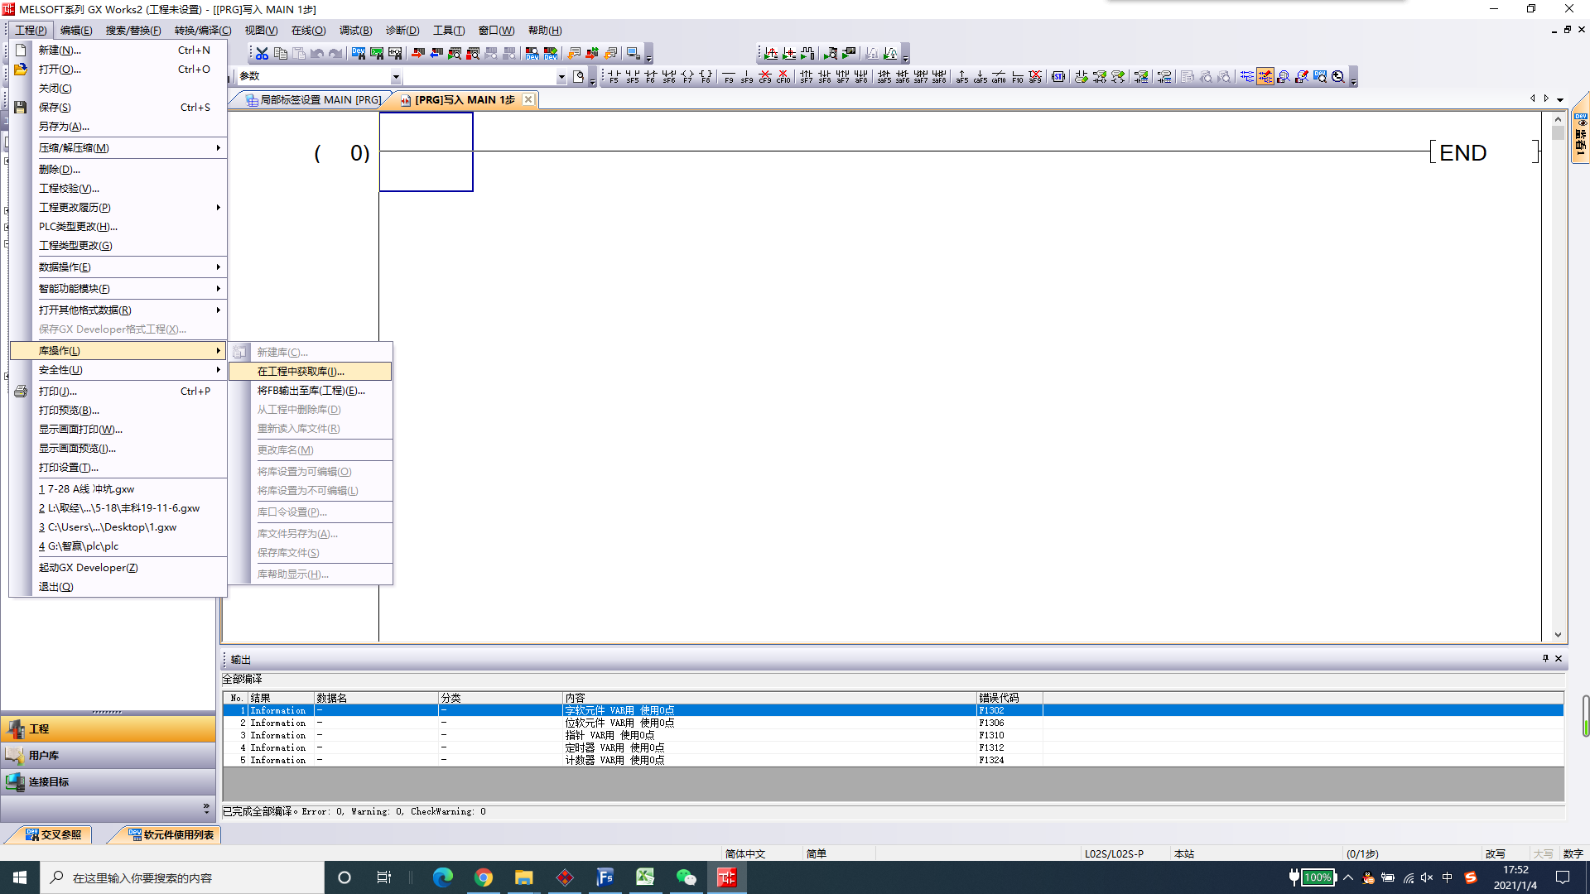This screenshot has height=894, width=1590.
Task: Click the F5 open contact ladder icon
Action: 614,77
